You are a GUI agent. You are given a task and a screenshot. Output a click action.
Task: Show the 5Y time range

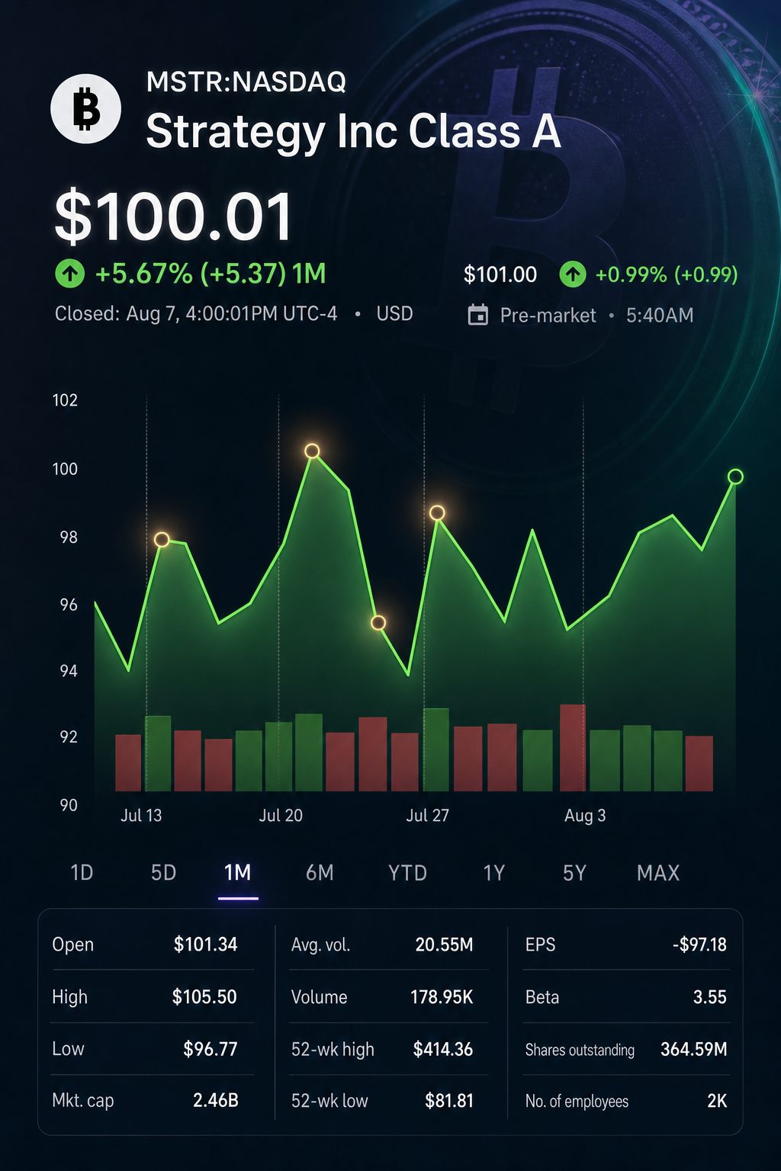[574, 873]
